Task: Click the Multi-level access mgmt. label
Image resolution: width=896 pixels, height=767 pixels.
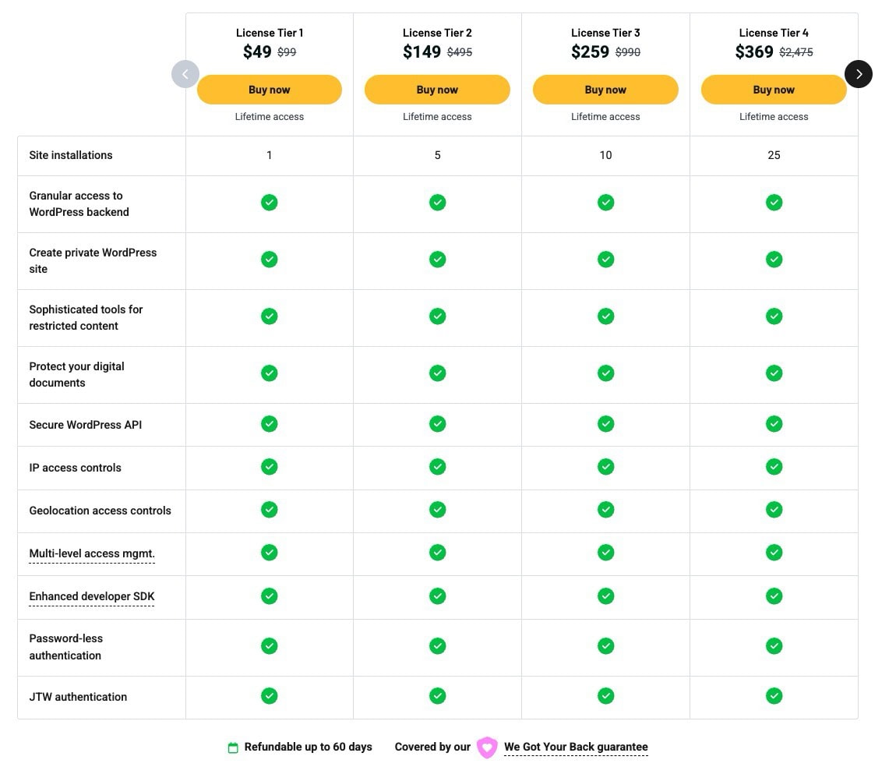Action: pyautogui.click(x=92, y=553)
